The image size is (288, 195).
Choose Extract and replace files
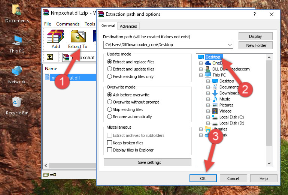click(x=131, y=62)
